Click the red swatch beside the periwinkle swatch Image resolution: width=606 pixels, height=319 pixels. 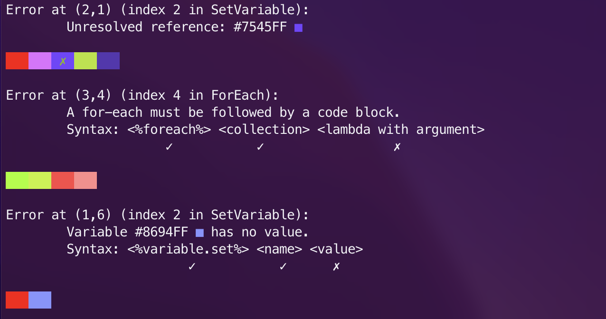(x=17, y=300)
